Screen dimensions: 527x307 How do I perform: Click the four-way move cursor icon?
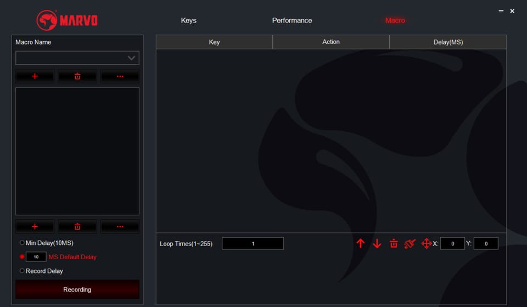pos(426,243)
